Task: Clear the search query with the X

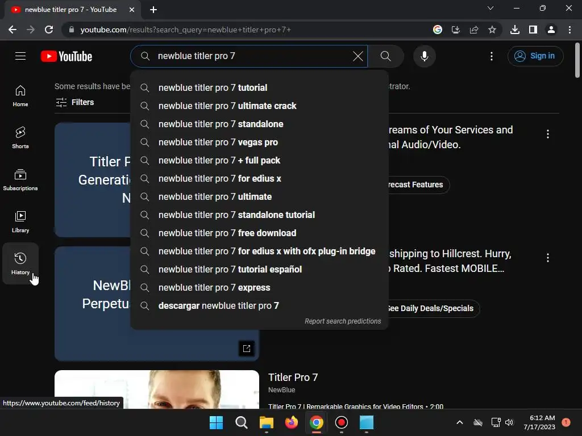Action: coord(358,56)
